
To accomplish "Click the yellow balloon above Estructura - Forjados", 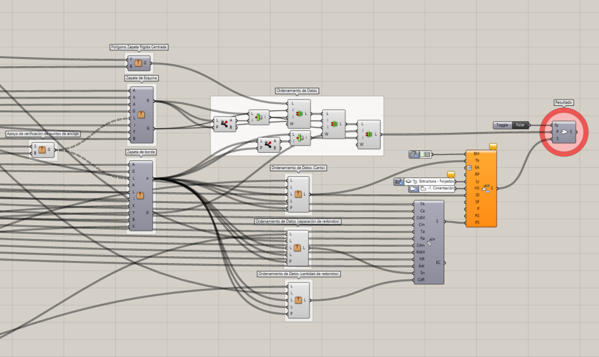I will point(450,174).
